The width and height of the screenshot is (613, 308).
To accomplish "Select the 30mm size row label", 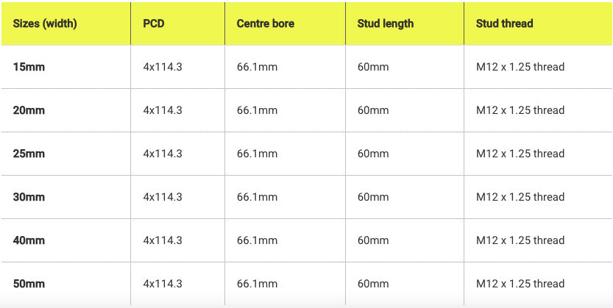I will click(29, 197).
